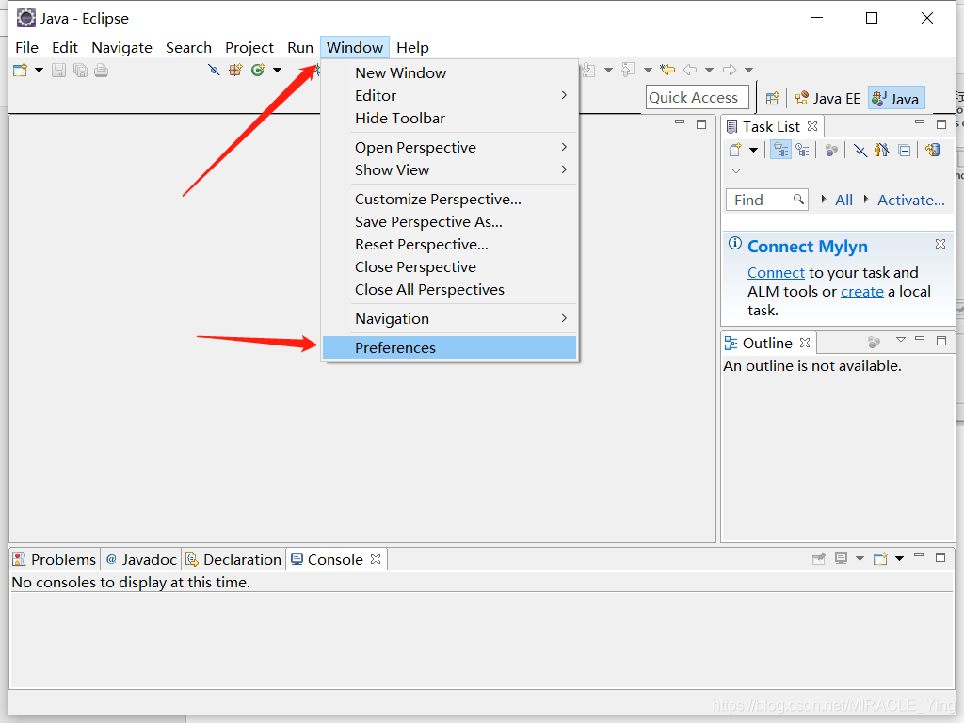This screenshot has height=723, width=964.
Task: Open the Run menu
Action: coord(300,47)
